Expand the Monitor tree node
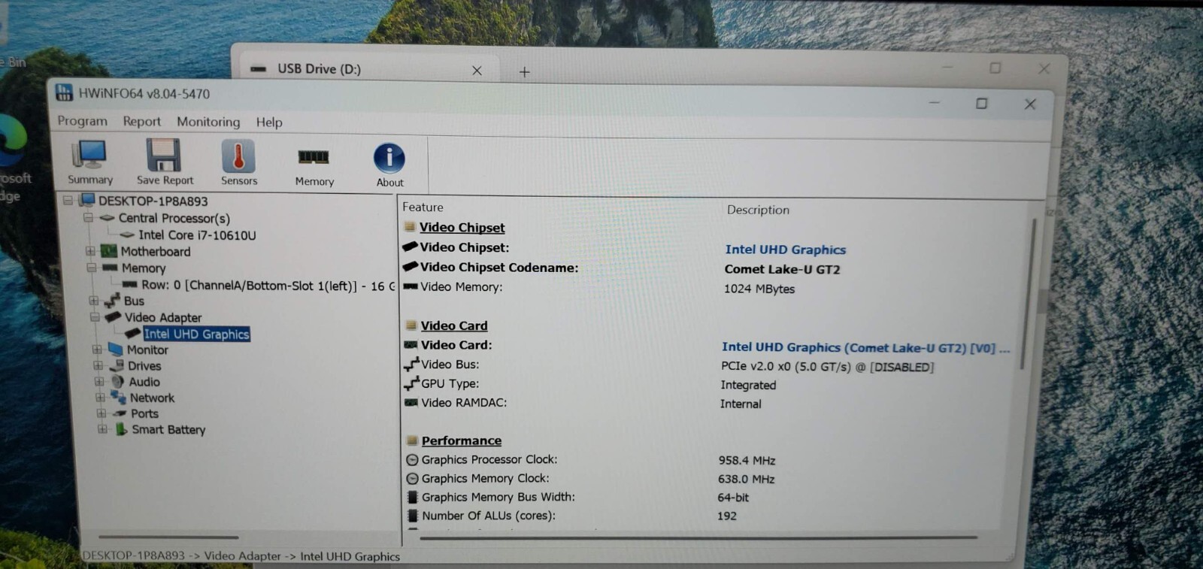This screenshot has width=1203, height=569. (97, 350)
